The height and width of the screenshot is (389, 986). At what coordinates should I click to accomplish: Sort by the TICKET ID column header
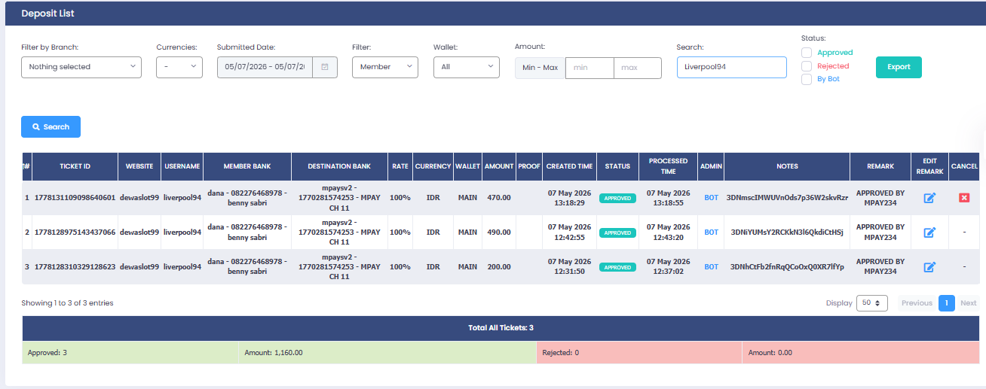[x=75, y=166]
